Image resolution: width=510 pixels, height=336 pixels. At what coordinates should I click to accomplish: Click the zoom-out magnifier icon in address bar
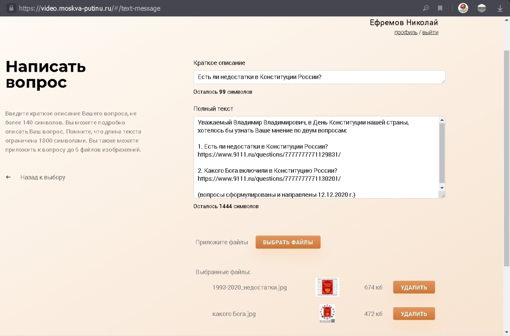click(426, 8)
